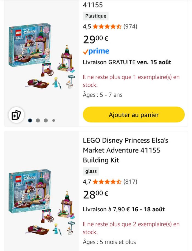The image size is (192, 251).
Task: Tap the 28,00 € price
Action: point(95,194)
